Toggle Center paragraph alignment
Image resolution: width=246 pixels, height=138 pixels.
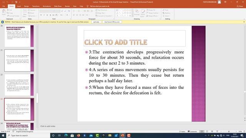tap(77, 15)
